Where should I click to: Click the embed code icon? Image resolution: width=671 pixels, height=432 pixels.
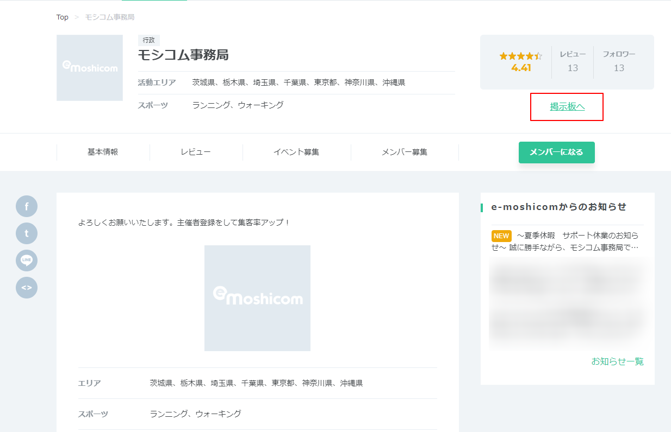27,288
